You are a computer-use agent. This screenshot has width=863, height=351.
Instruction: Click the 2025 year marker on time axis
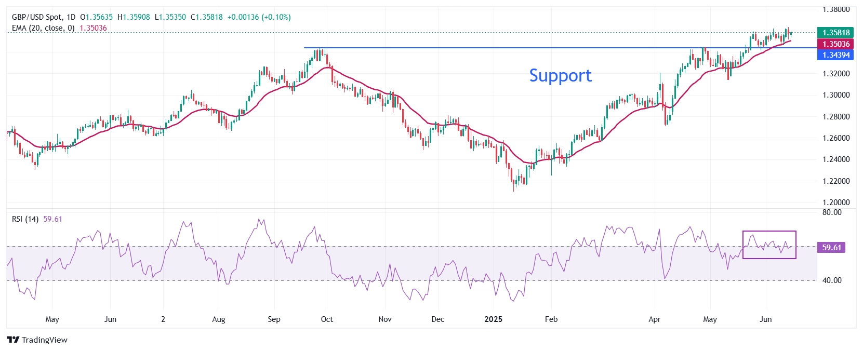click(x=493, y=319)
